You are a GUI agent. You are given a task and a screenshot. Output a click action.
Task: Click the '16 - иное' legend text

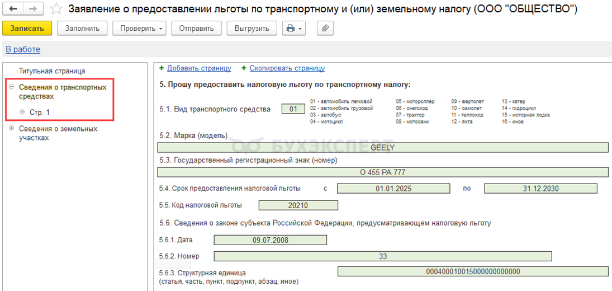[x=513, y=122]
